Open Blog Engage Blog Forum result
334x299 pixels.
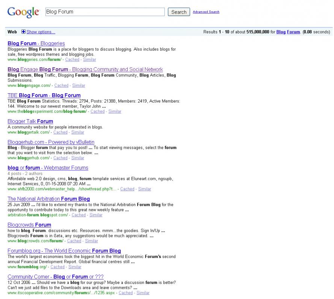pyautogui.click(x=85, y=69)
